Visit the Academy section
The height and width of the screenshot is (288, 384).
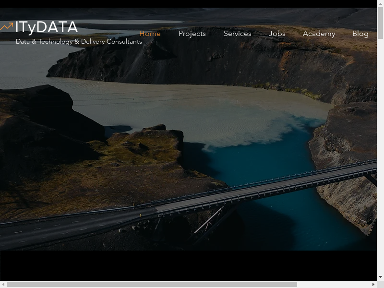319,34
